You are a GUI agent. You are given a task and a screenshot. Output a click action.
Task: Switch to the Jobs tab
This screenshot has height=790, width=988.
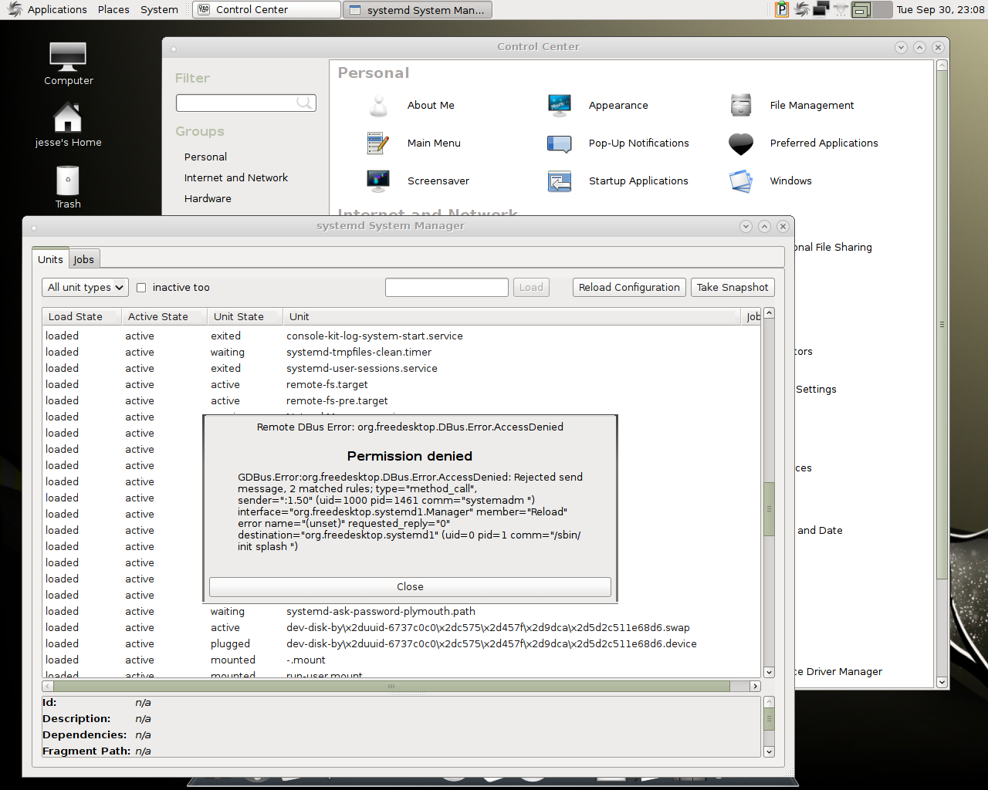click(84, 259)
